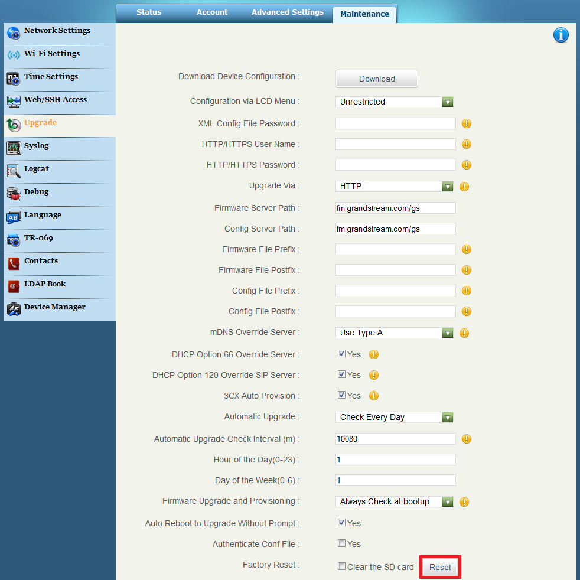Uncheck DHCP Option 66 Override Server checkbox
Viewport: 580px width, 580px height.
[x=341, y=354]
